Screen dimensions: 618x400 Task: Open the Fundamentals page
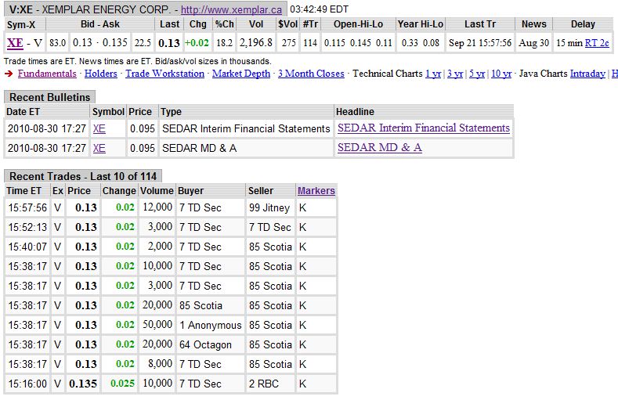(47, 74)
